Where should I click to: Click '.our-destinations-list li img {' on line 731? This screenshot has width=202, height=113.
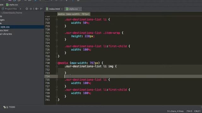point(91,66)
